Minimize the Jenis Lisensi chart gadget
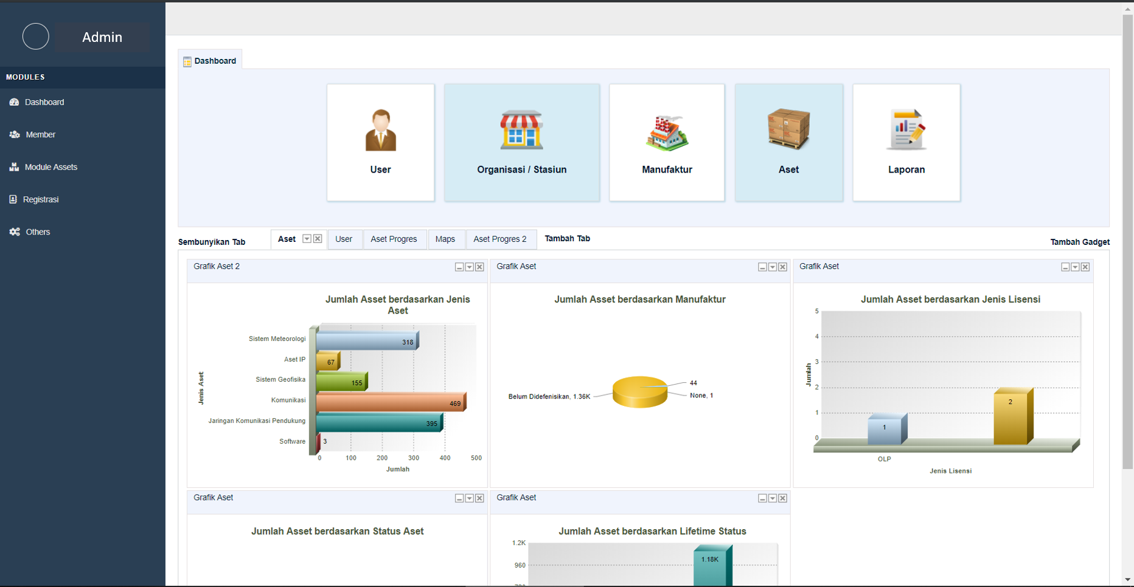1134x587 pixels. click(x=1065, y=267)
